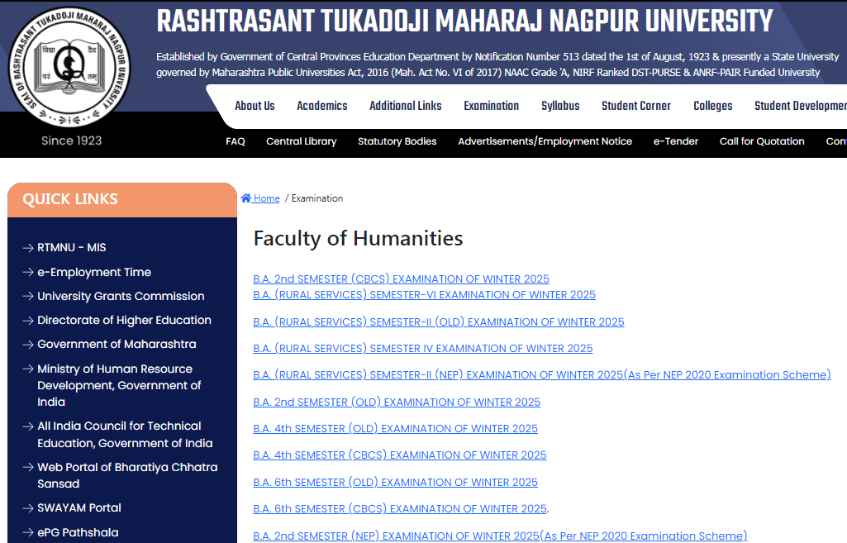This screenshot has width=847, height=543.
Task: Click B.A. 6th SEMESTER (OLD) EXAMINATION link
Action: tap(396, 482)
